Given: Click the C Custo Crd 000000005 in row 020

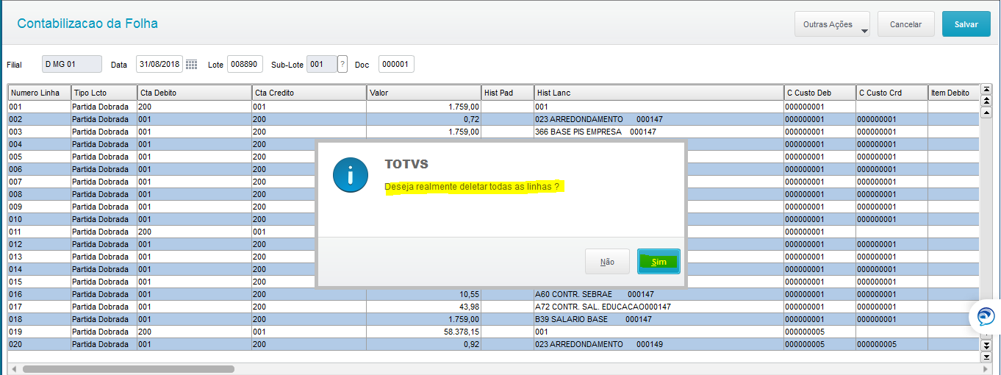Looking at the screenshot, I should point(891,344).
